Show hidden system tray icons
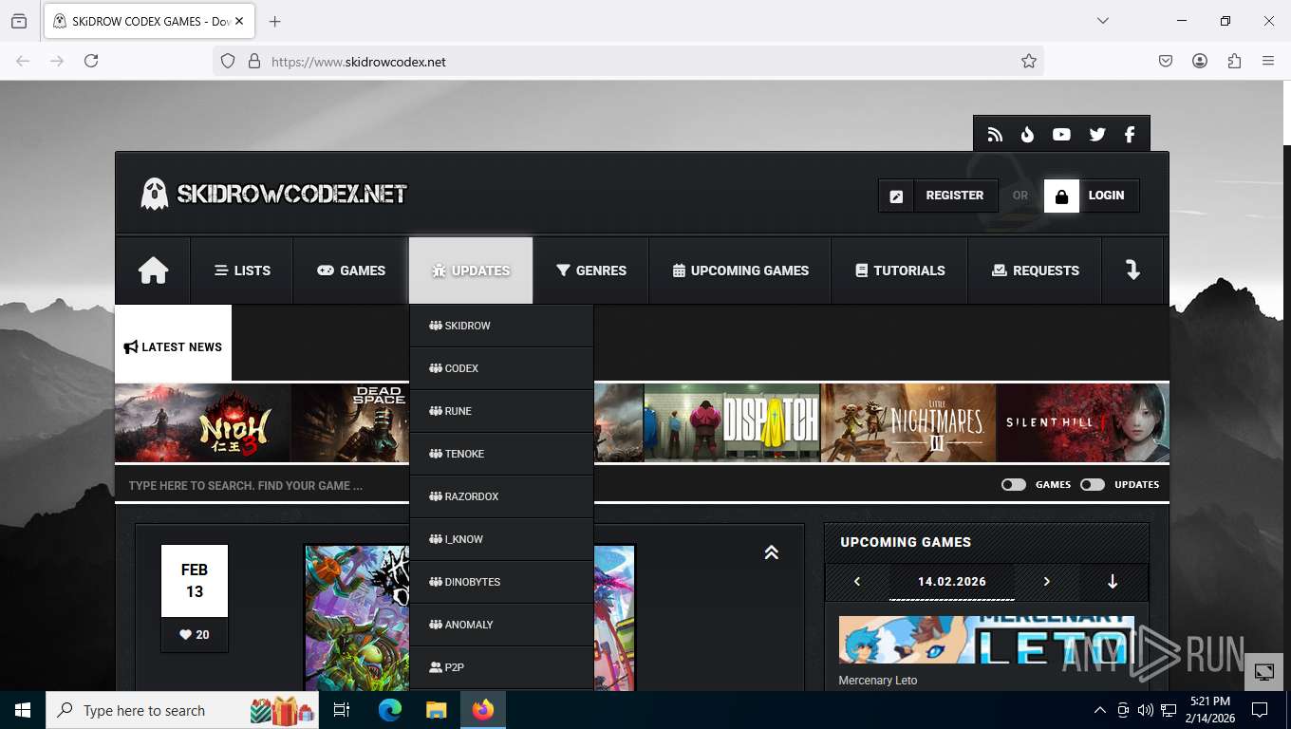This screenshot has width=1291, height=729. click(1100, 710)
